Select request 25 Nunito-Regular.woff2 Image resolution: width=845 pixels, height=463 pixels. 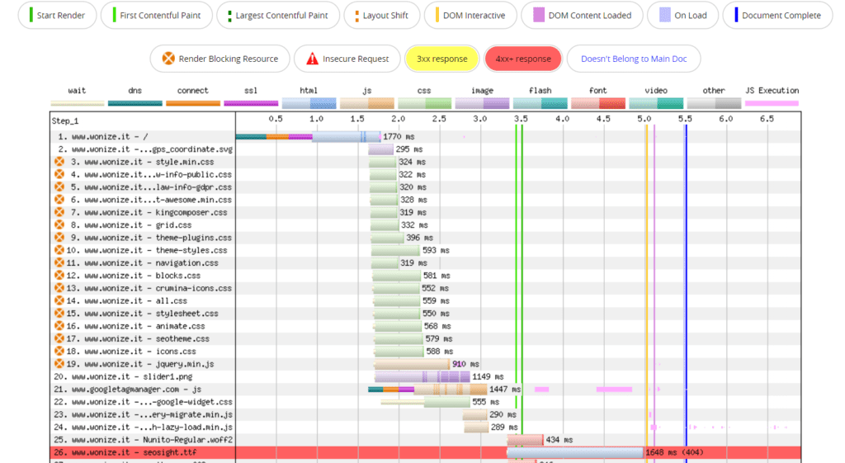(x=143, y=440)
